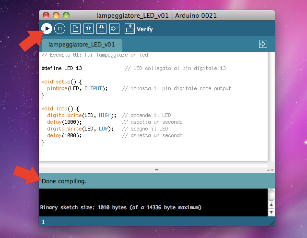Open a sketch with the up-arrow icon

88,29
